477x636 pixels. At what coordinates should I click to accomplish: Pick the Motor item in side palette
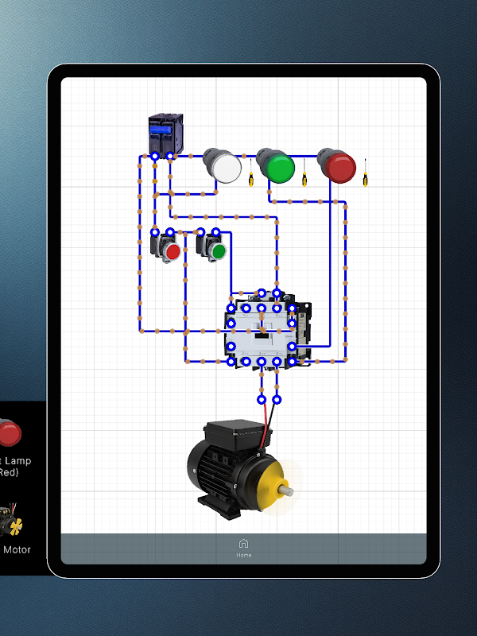point(10,519)
